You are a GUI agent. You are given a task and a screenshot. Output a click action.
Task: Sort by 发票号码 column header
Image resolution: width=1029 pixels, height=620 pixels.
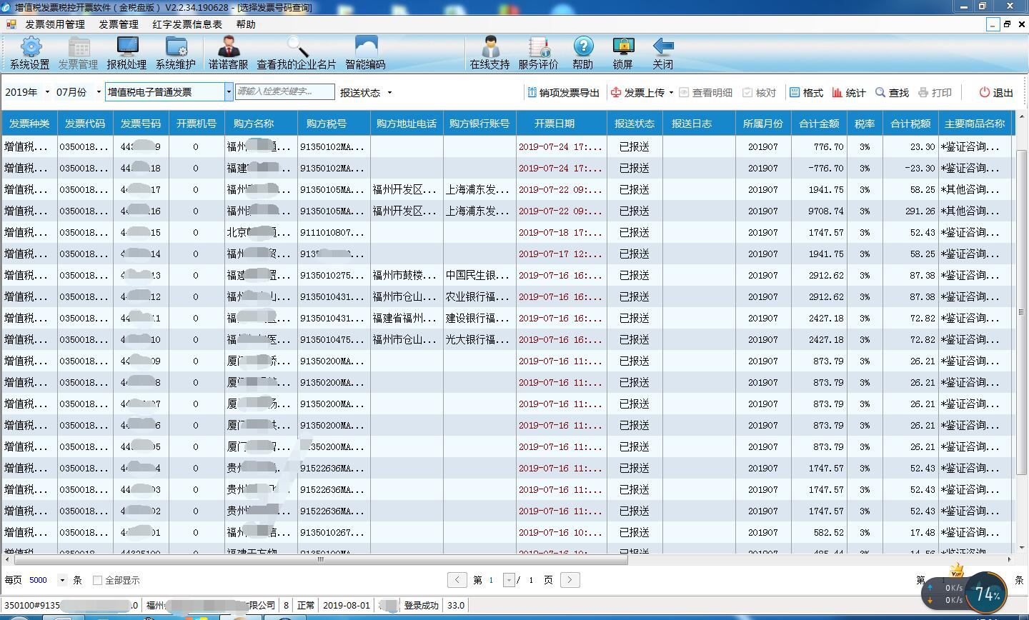pos(141,124)
